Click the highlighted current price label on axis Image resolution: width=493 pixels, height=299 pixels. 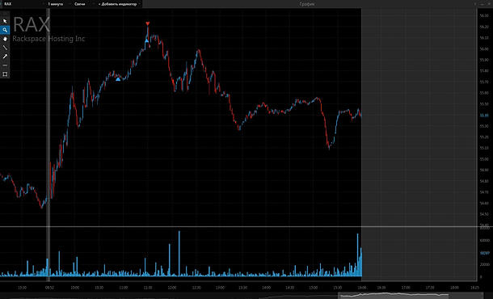484,116
